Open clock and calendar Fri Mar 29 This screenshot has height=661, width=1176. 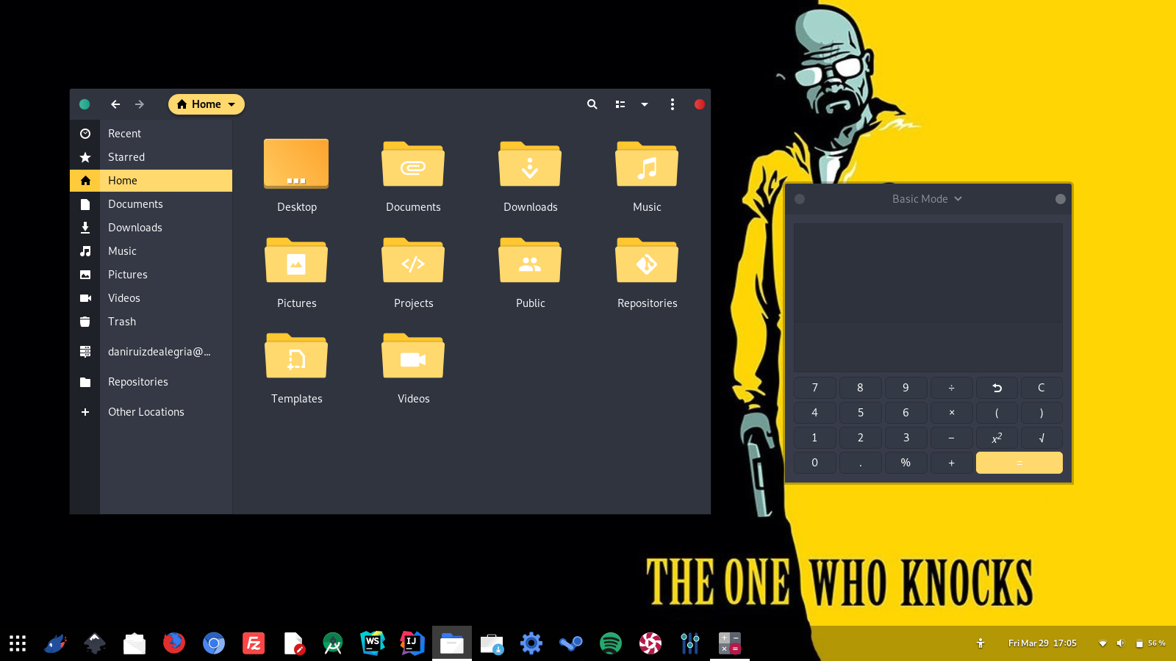pyautogui.click(x=1042, y=643)
